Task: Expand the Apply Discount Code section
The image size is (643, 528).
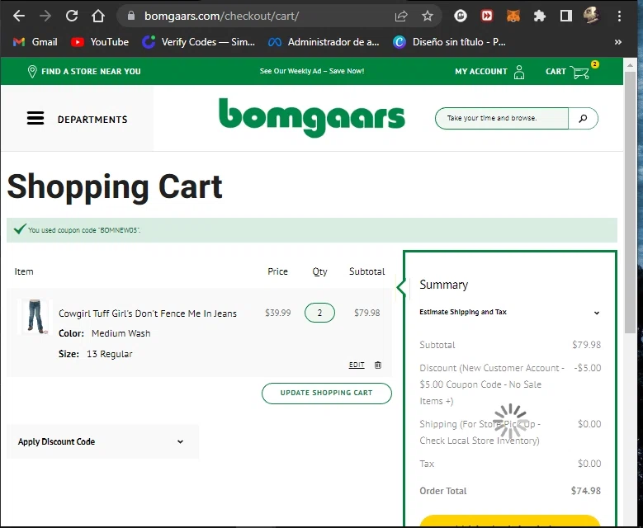Action: click(101, 441)
